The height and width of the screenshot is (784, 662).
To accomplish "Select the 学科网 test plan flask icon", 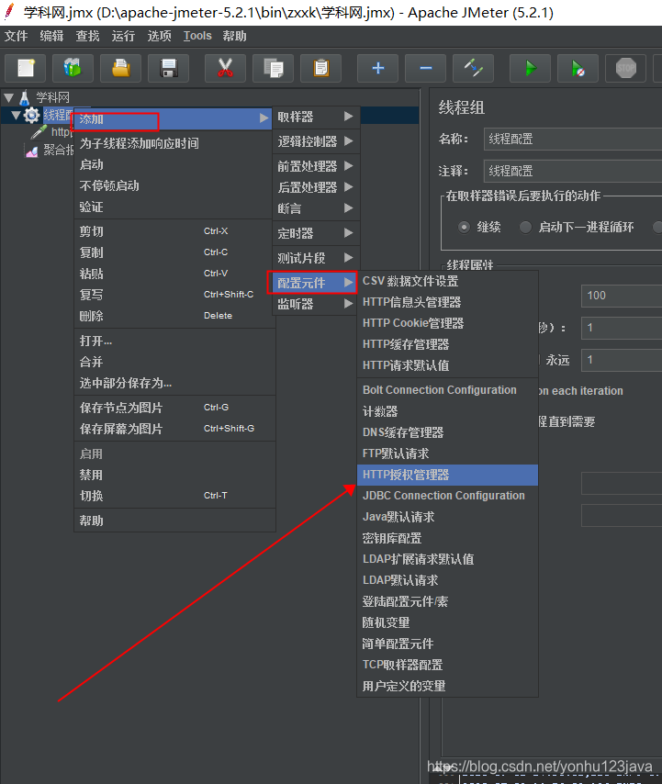I will 24,97.
